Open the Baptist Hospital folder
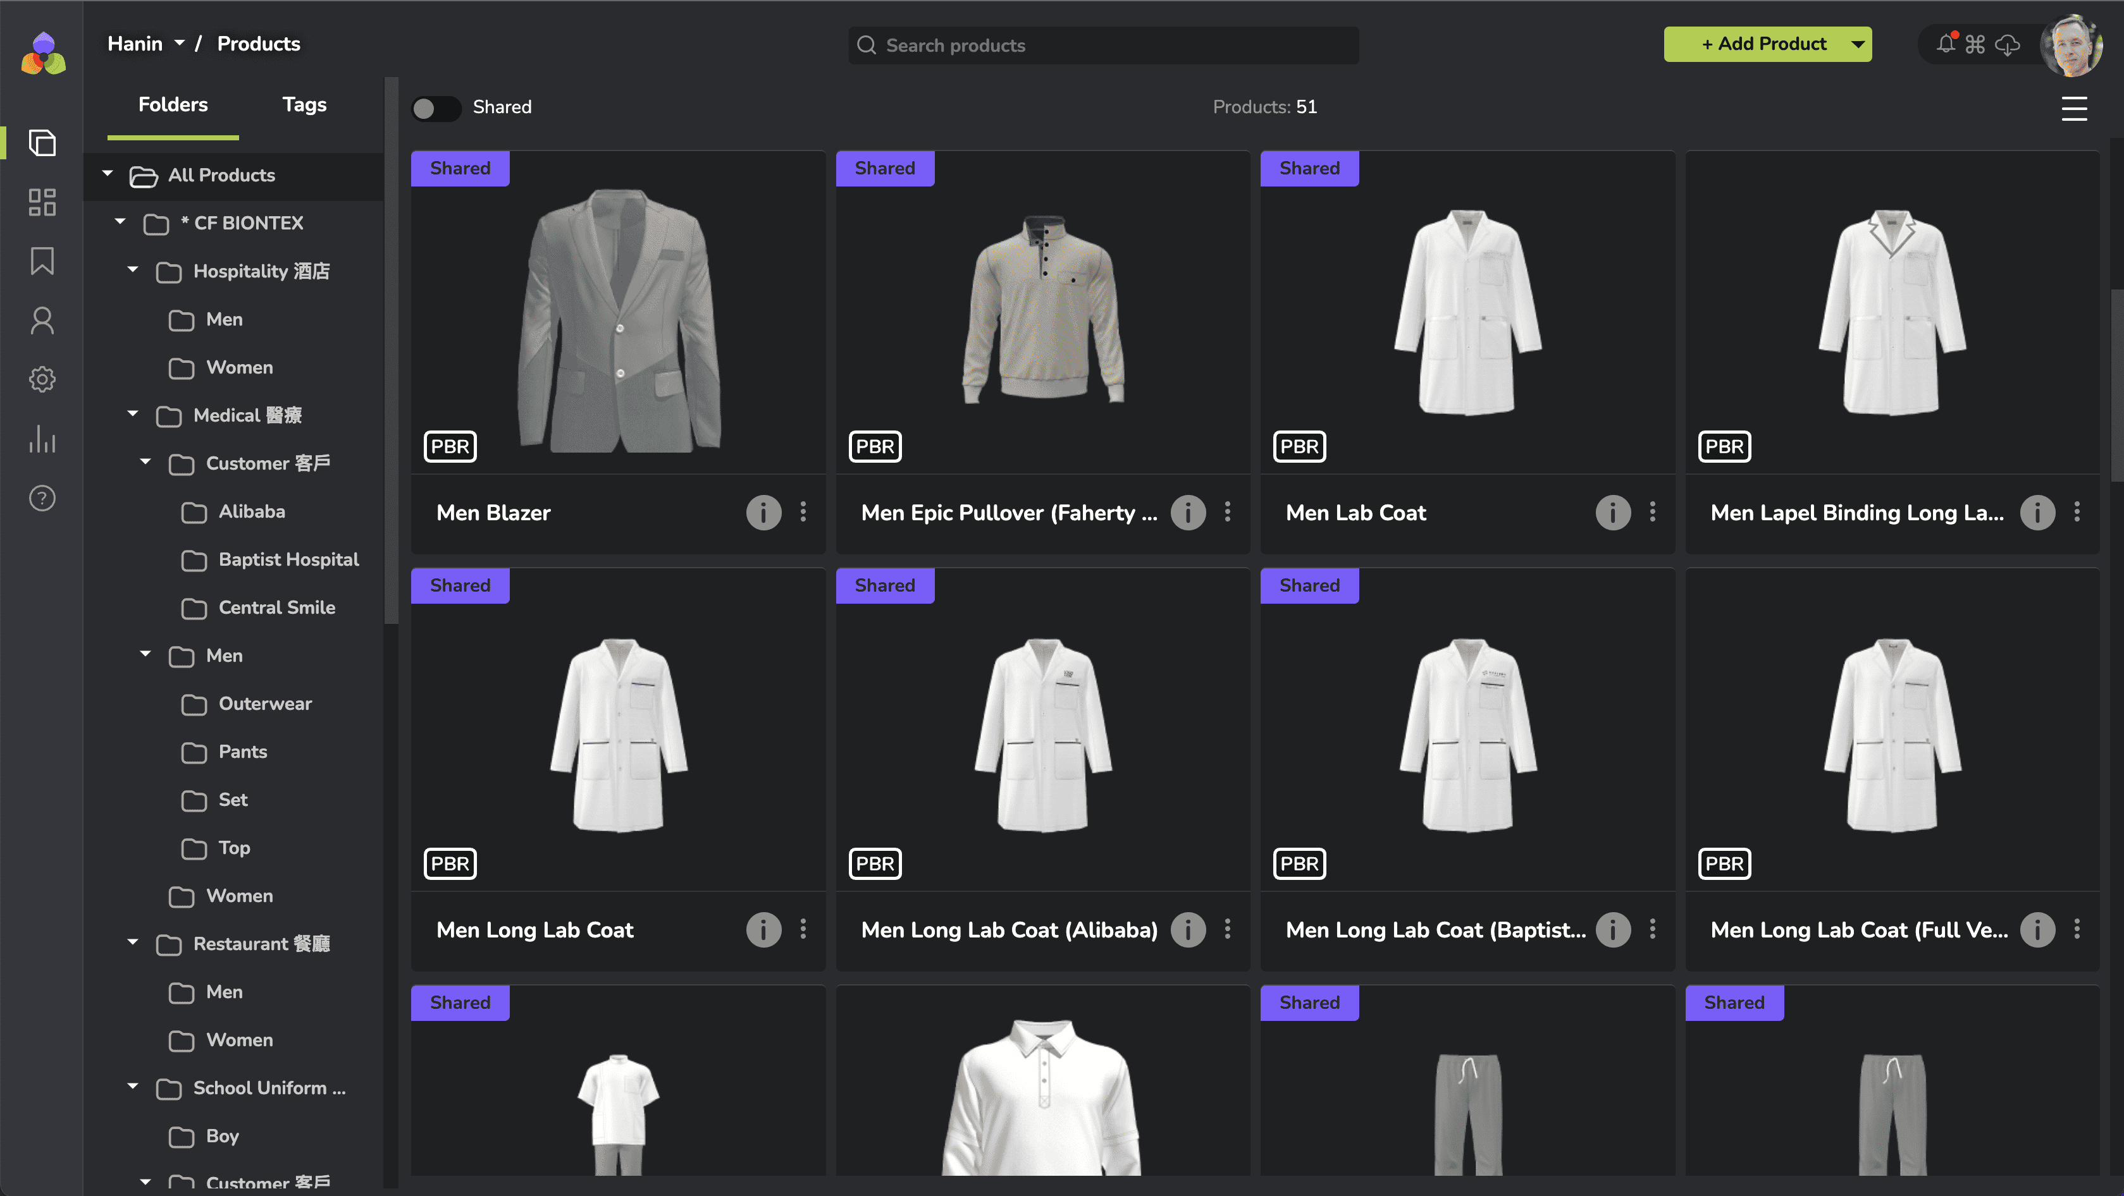Viewport: 2124px width, 1196px height. point(288,559)
